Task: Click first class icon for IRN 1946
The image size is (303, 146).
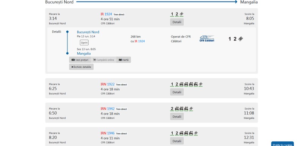Action: 172,133
